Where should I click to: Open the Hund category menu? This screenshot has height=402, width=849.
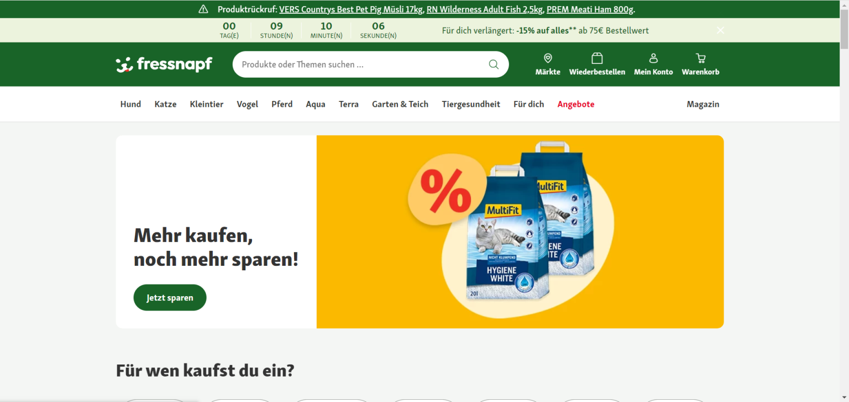(x=130, y=104)
